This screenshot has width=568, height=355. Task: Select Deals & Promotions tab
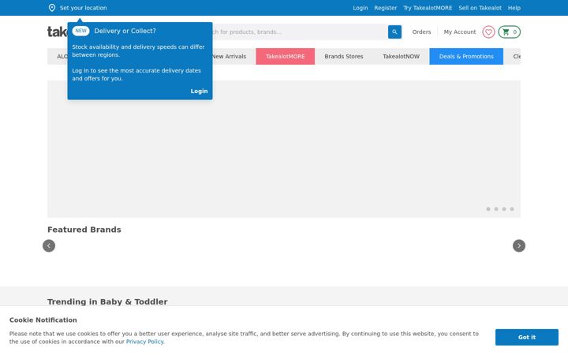click(466, 57)
